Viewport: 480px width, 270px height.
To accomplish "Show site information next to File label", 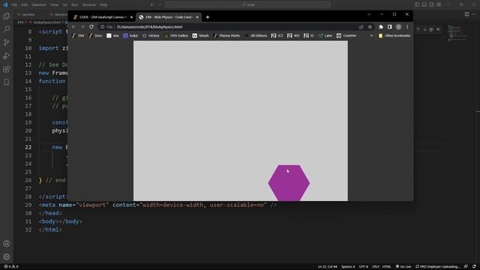I will 102,27.
